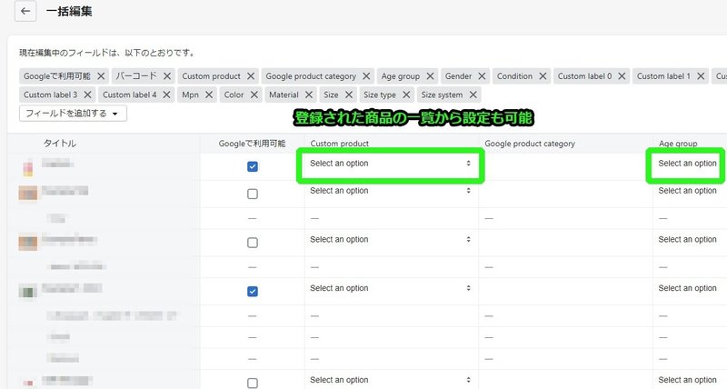Viewport: 727px width, 389px height.
Task: Open Age group select in bottom row
Action: click(691, 380)
